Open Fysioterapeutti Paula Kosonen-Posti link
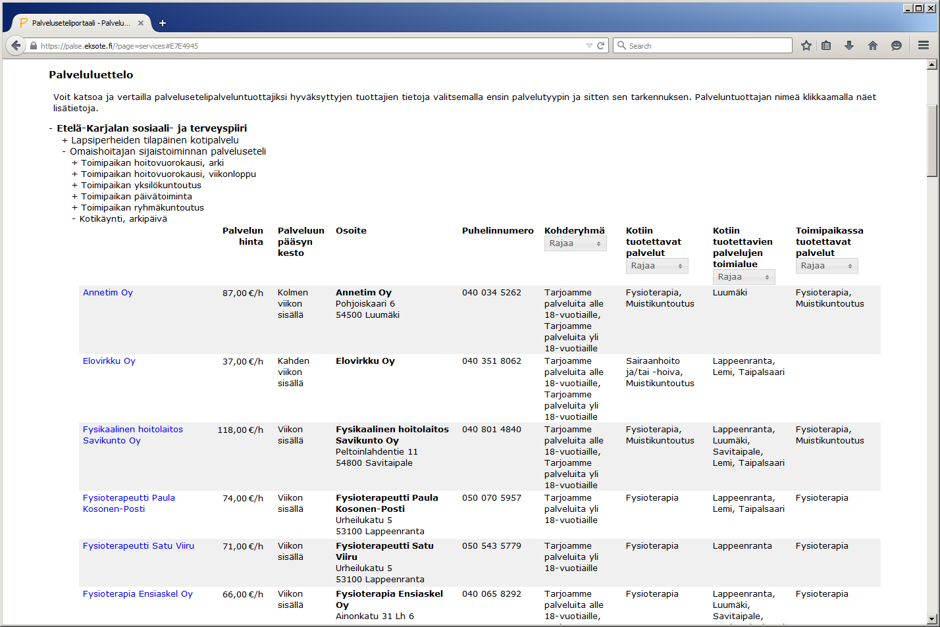This screenshot has height=627, width=940. point(129,503)
